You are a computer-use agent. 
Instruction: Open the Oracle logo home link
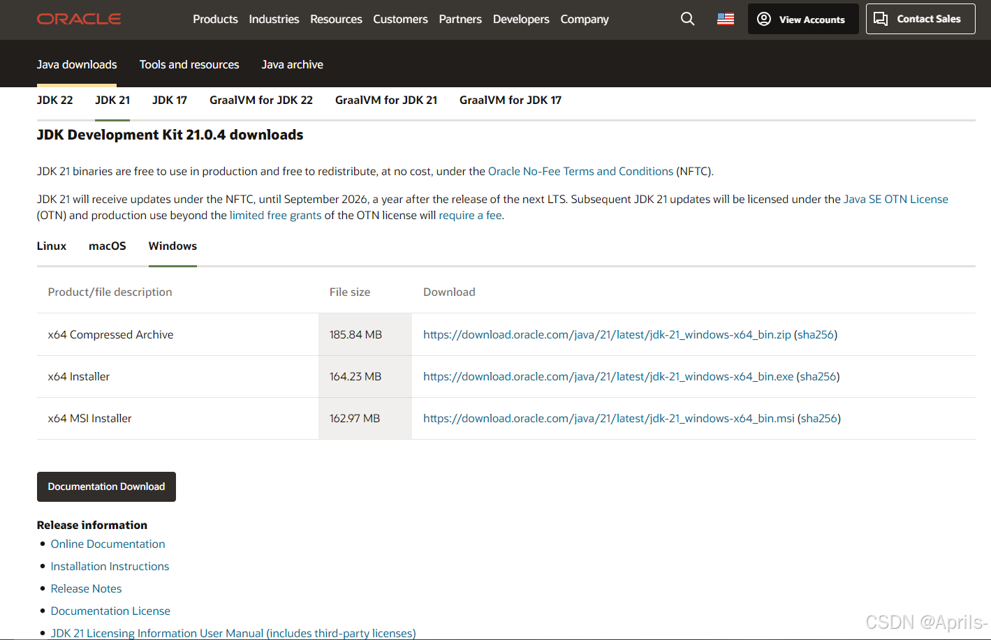pos(79,19)
